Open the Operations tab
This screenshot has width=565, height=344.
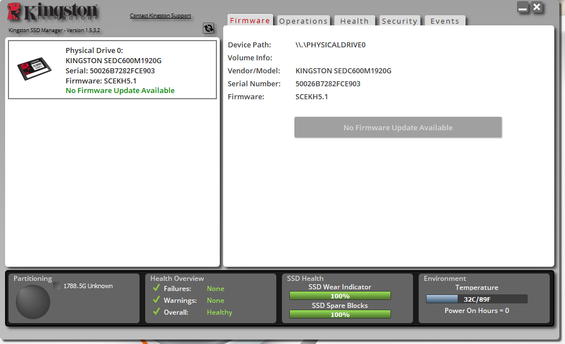pyautogui.click(x=303, y=21)
